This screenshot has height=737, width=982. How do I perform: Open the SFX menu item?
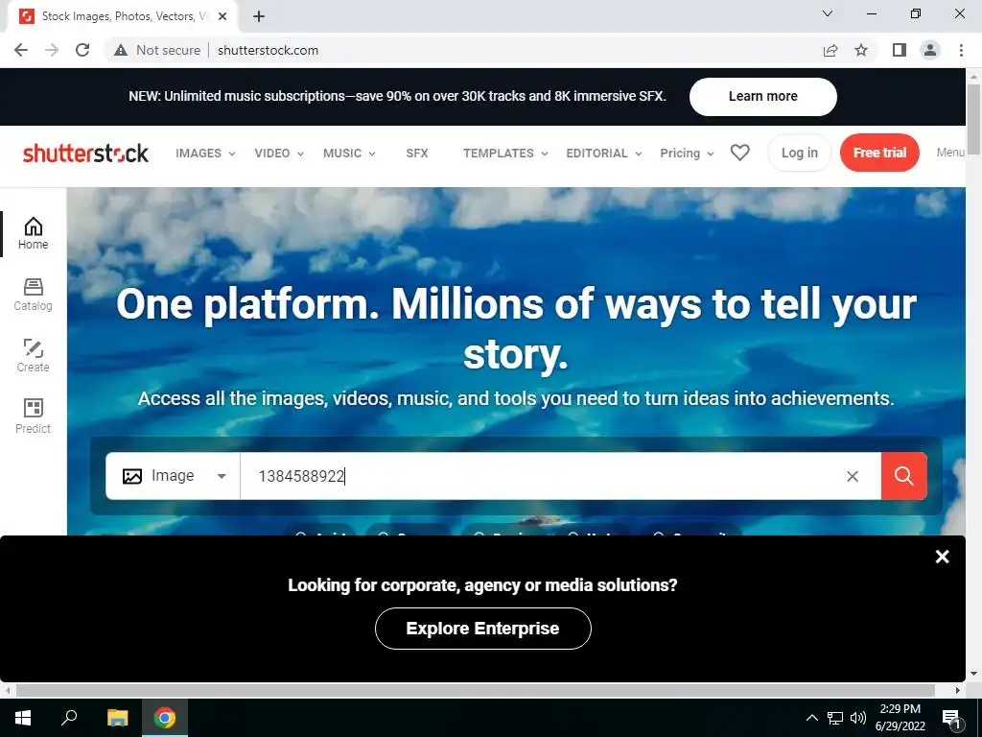[417, 153]
